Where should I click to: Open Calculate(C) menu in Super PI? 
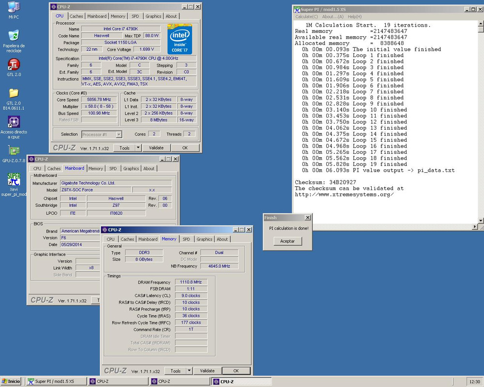306,16
